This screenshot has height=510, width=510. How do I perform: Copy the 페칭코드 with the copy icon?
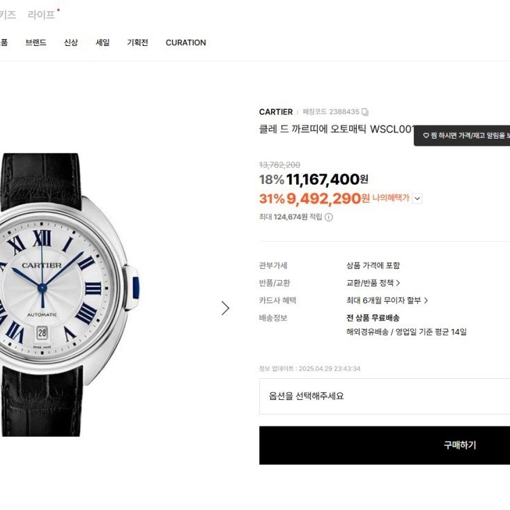(365, 112)
